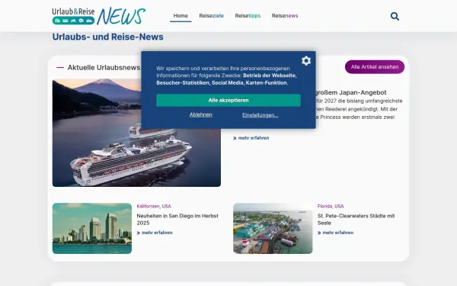Go to the Home menu item

point(181,16)
